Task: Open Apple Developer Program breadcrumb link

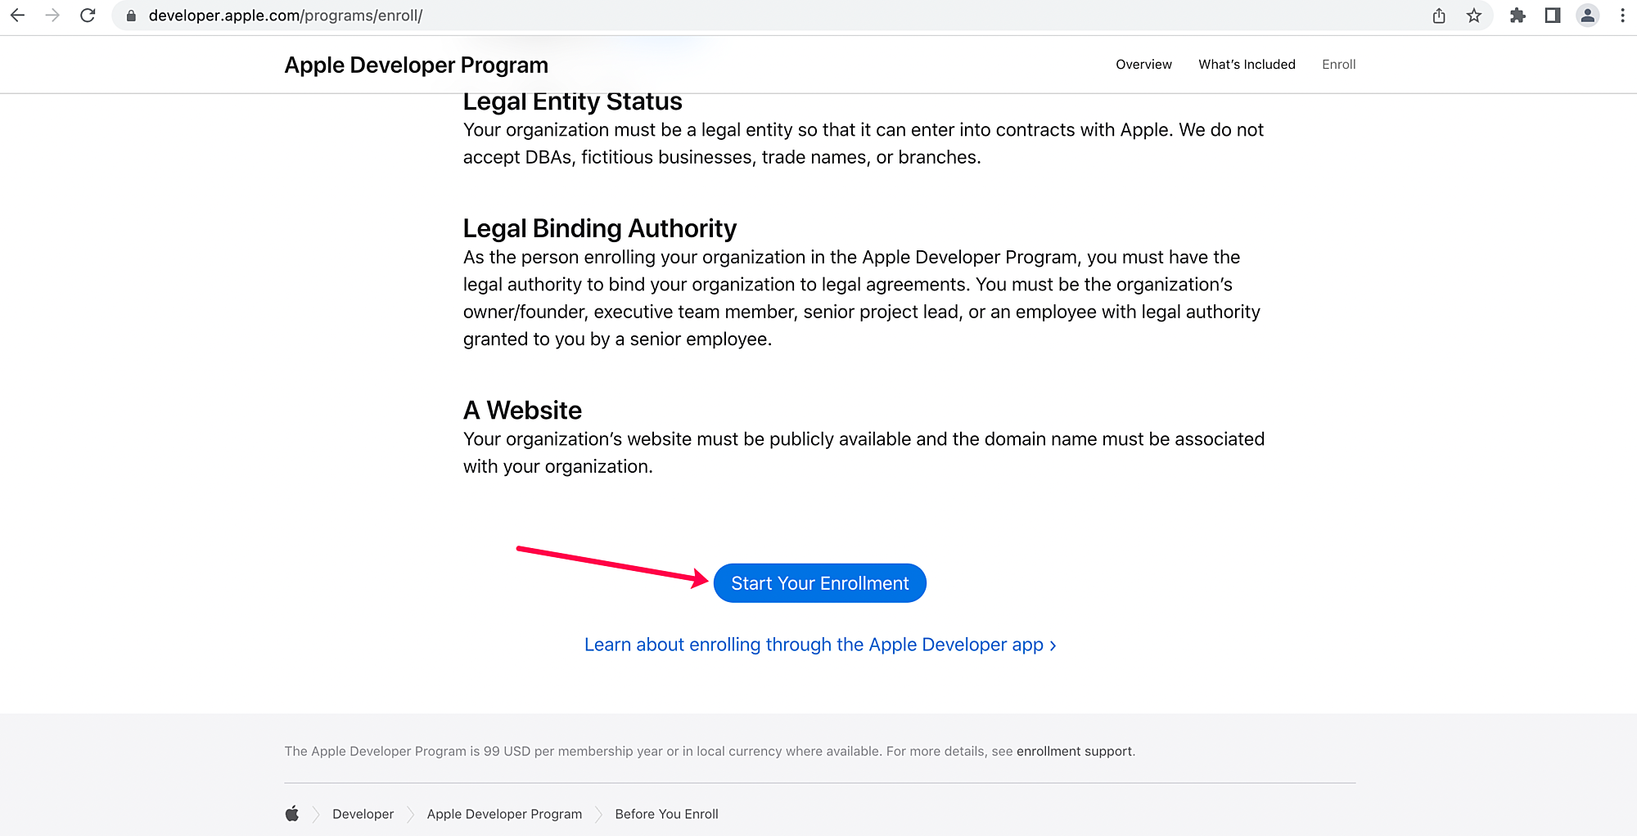Action: (x=504, y=814)
